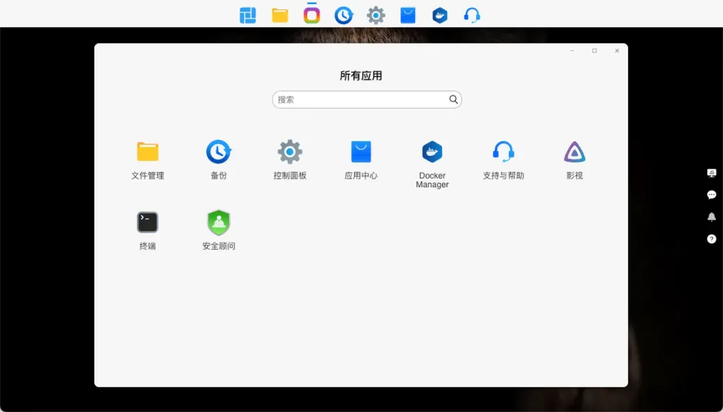Open 文件管理 in the all-apps grid
Viewport: 723px width, 412px height.
147,152
